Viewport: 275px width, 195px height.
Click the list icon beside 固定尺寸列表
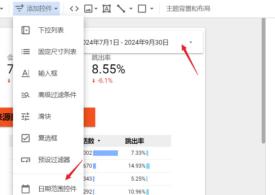(x=26, y=52)
